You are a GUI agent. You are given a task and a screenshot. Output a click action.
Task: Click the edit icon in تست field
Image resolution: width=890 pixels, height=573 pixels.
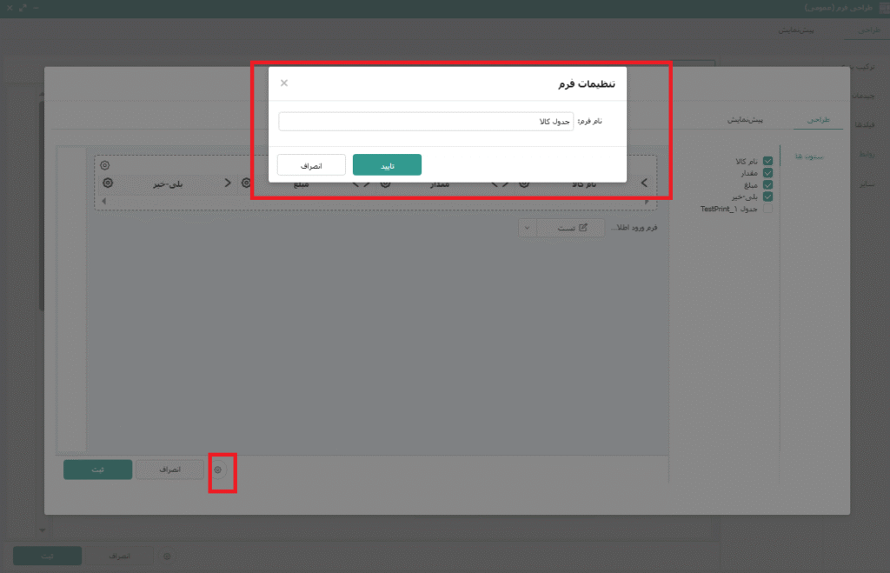coord(583,228)
